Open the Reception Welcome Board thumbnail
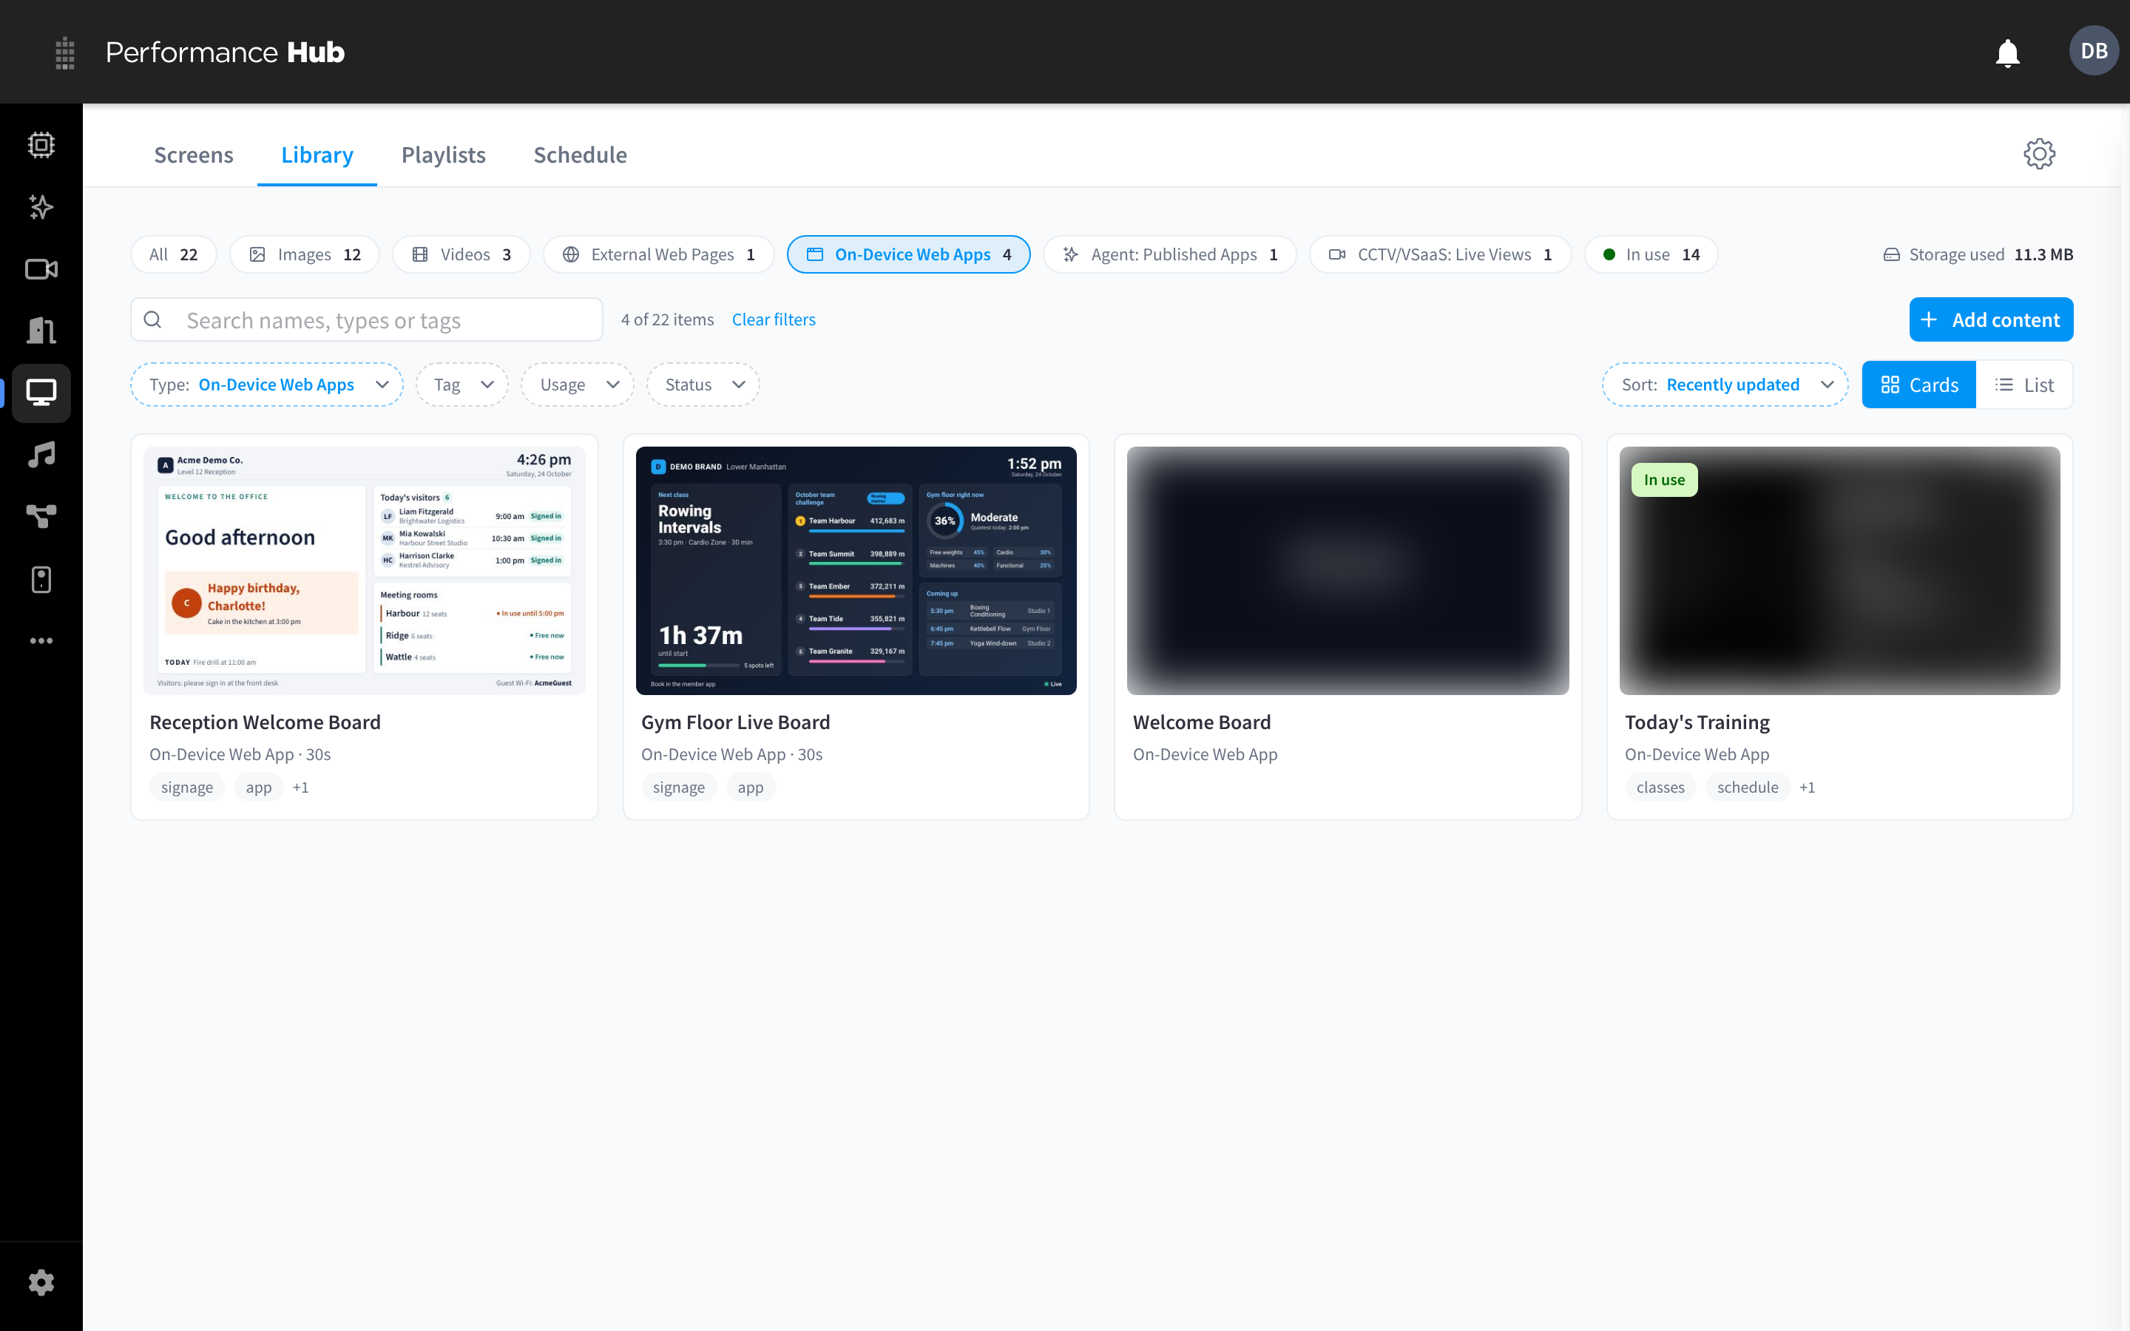This screenshot has width=2130, height=1331. coord(365,570)
